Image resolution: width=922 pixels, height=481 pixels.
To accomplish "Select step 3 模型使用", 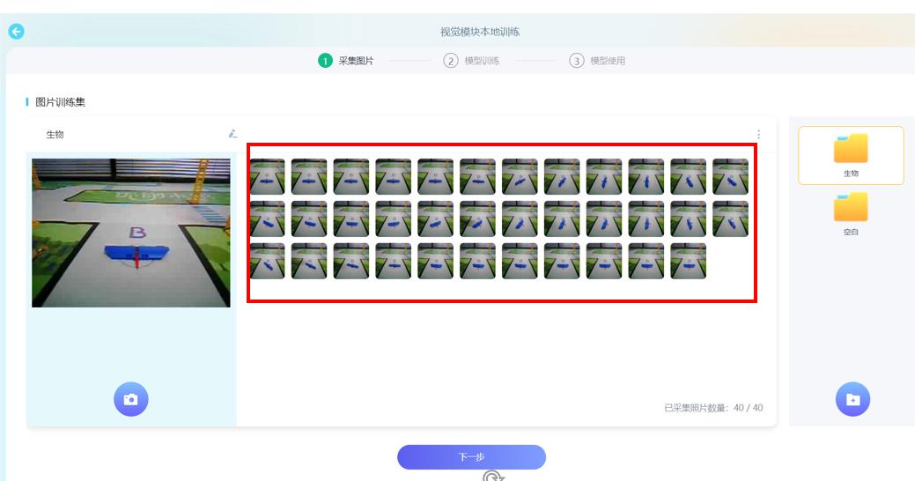I will [x=597, y=61].
